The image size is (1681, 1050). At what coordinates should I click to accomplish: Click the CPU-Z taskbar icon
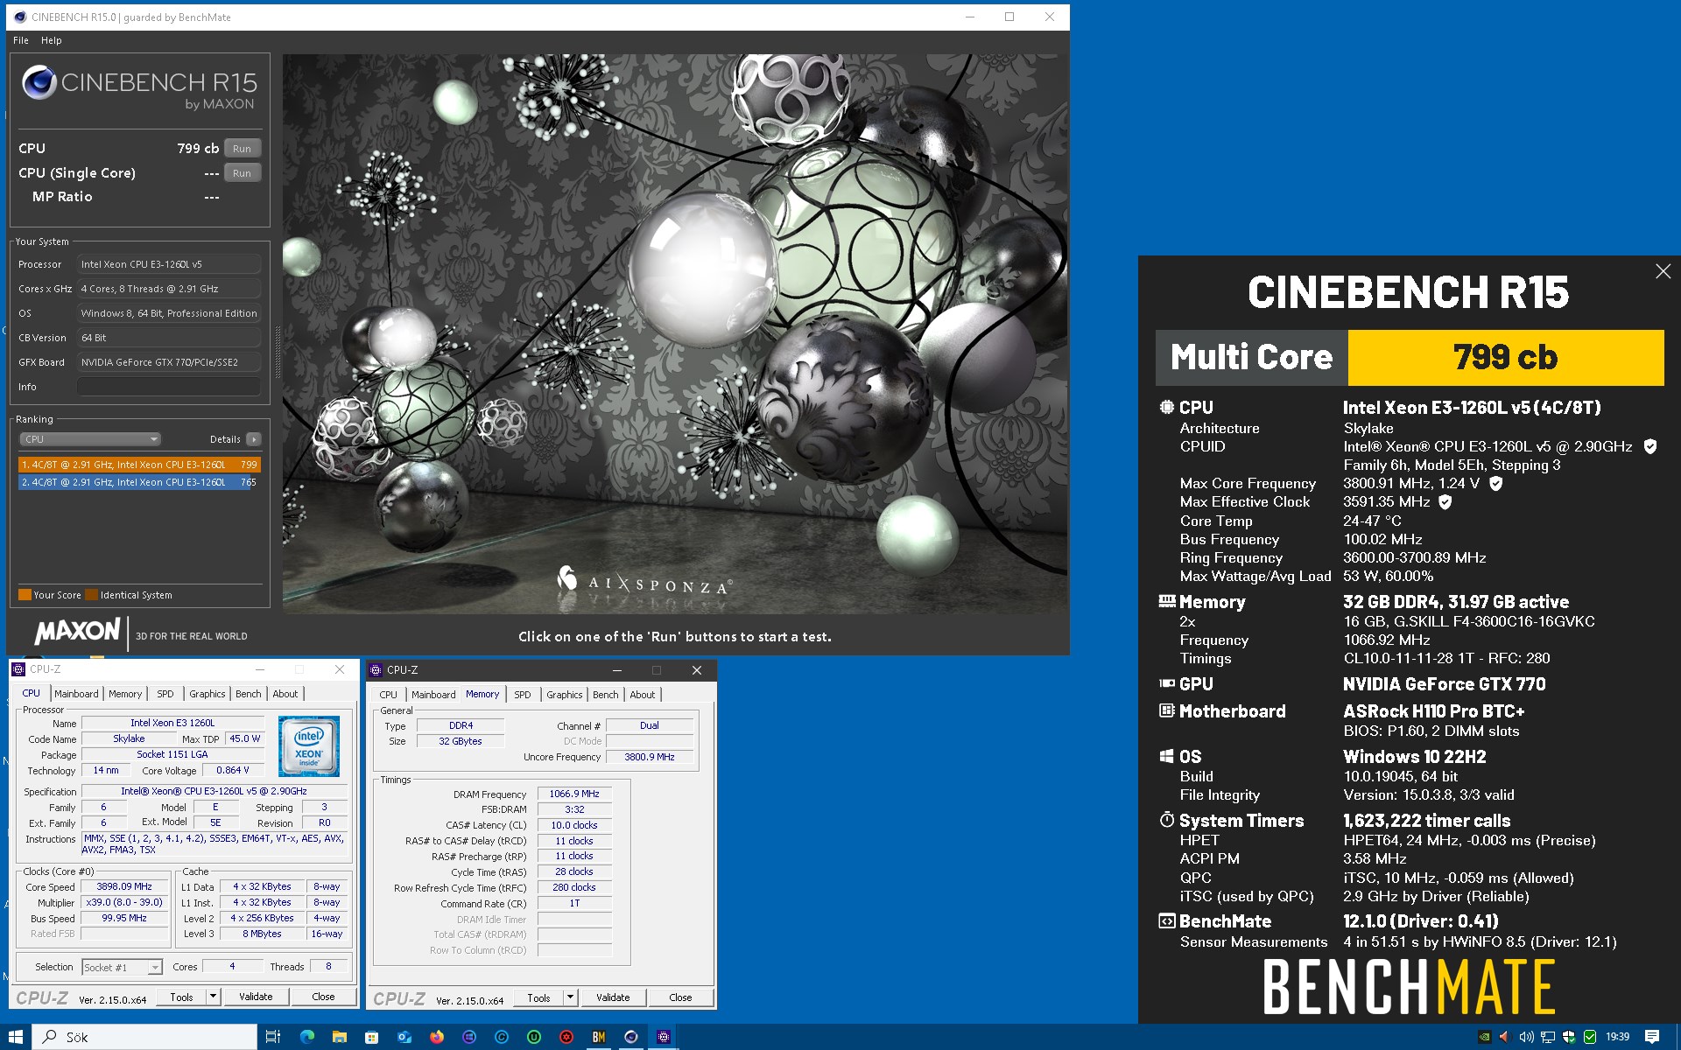click(664, 1037)
